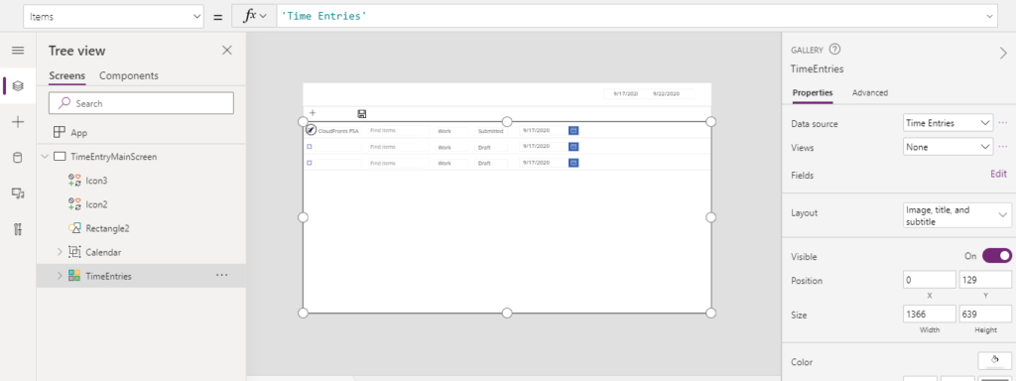This screenshot has height=381, width=1016.
Task: Open the Insert pane plus icon
Action: pos(18,122)
